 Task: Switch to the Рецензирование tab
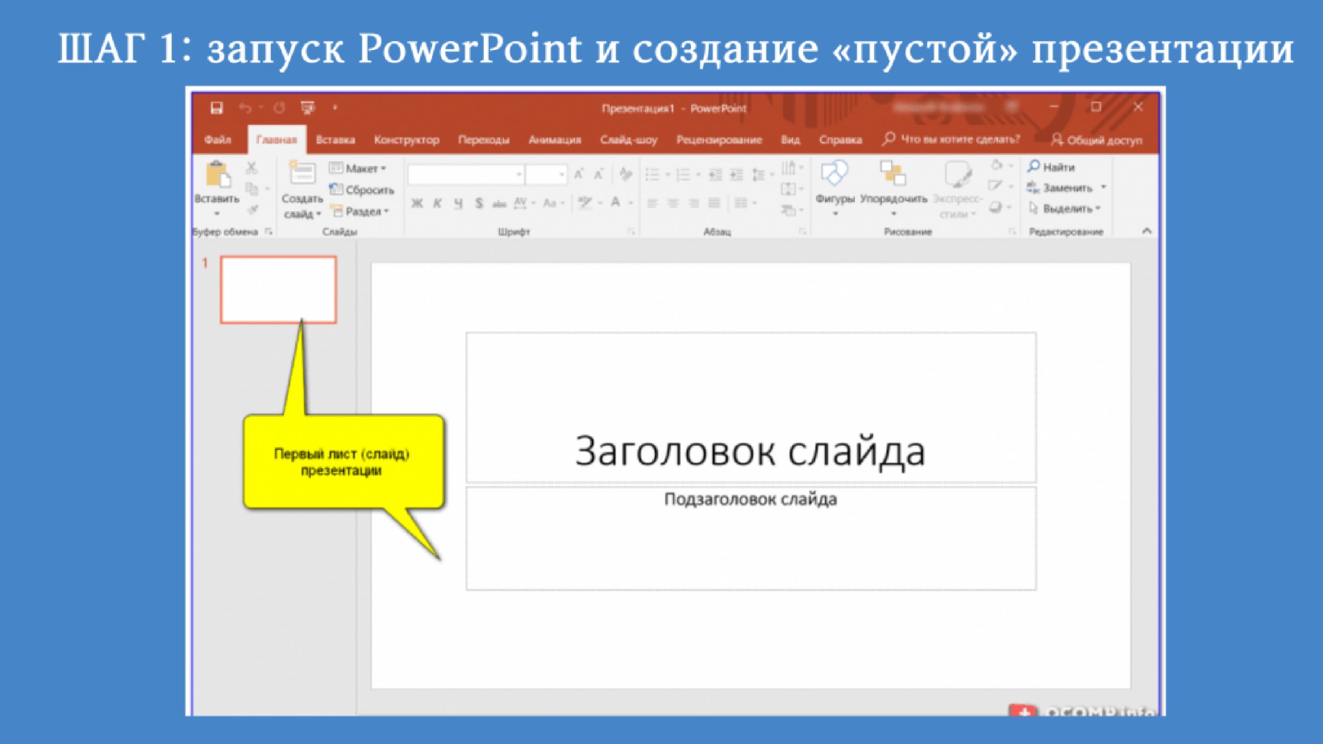pos(719,139)
